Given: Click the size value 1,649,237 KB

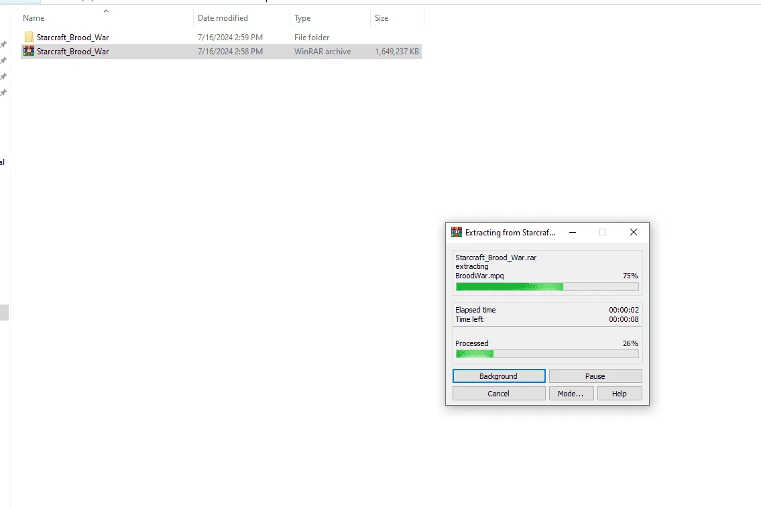Looking at the screenshot, I should (397, 52).
